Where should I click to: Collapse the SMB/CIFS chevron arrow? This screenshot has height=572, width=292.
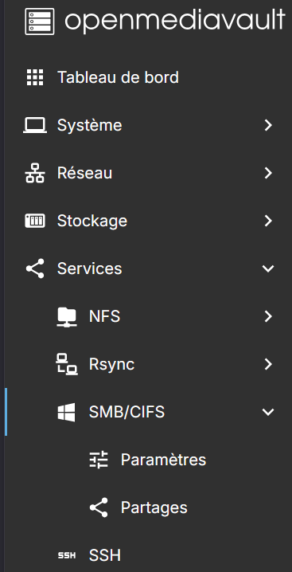268,412
